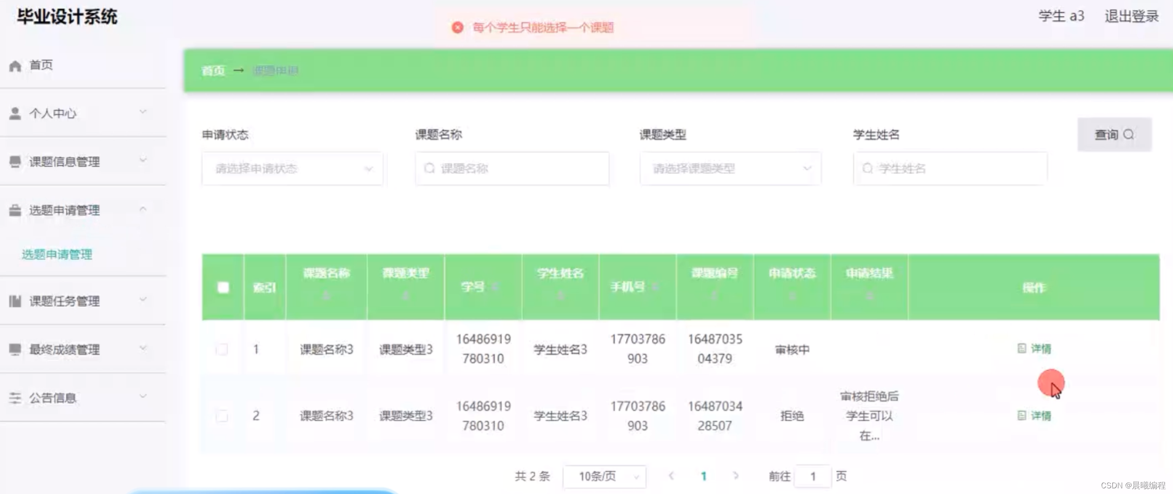The width and height of the screenshot is (1173, 494).
Task: Click the 前往 page number input box
Action: 813,477
